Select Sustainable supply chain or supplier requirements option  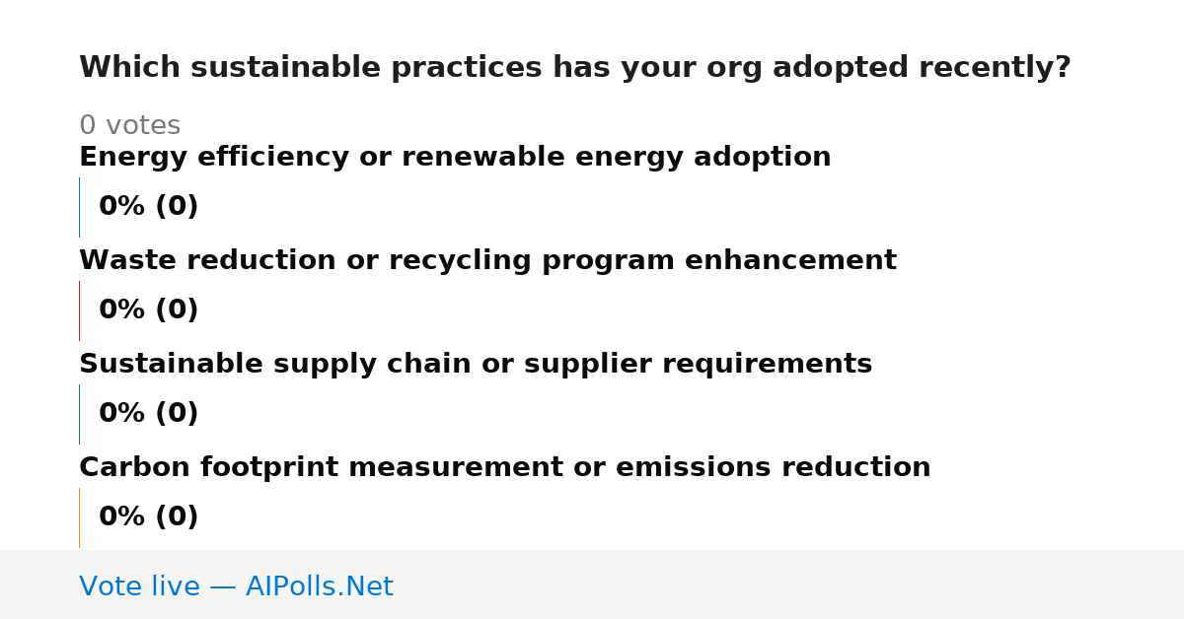[476, 365]
